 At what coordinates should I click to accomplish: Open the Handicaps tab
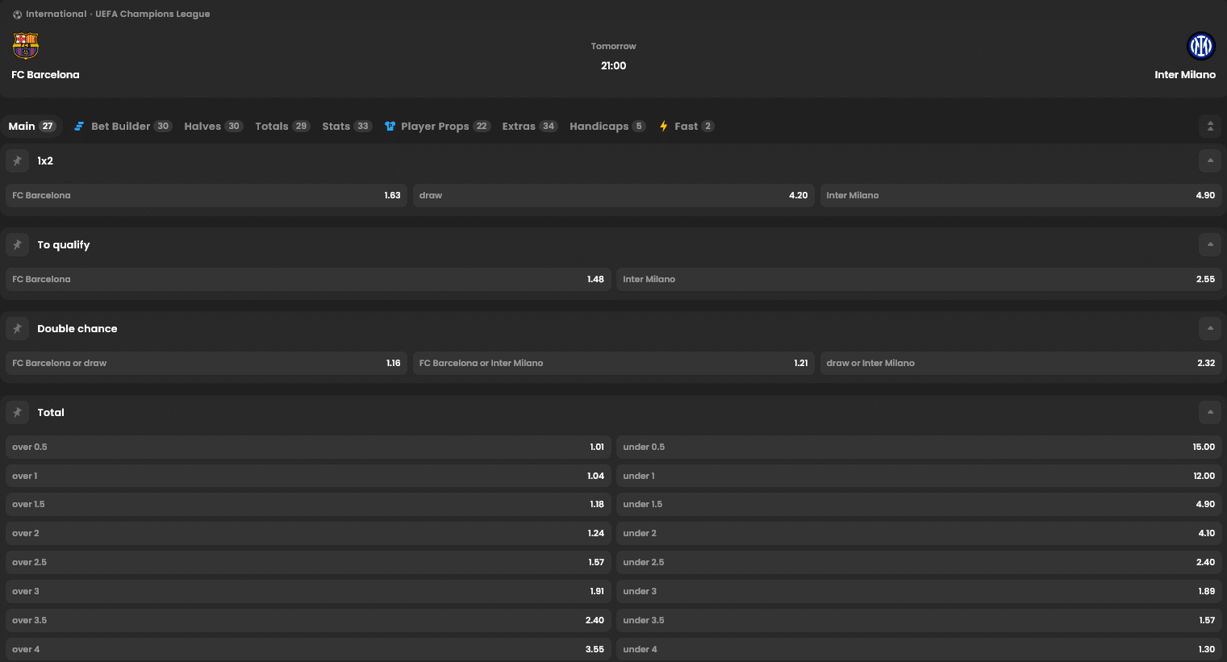click(607, 126)
